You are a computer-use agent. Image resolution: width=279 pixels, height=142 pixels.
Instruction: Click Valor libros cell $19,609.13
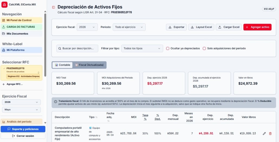pos(248,133)
